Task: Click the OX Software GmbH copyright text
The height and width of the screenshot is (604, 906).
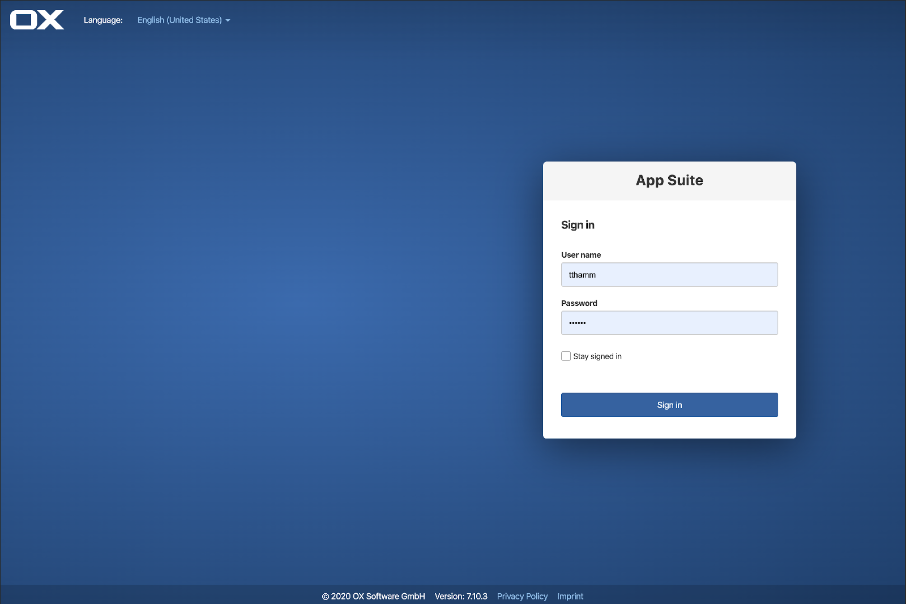Action: [x=373, y=596]
